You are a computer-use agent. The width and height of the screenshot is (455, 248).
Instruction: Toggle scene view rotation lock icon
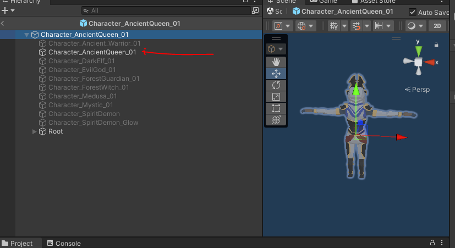tap(436, 45)
